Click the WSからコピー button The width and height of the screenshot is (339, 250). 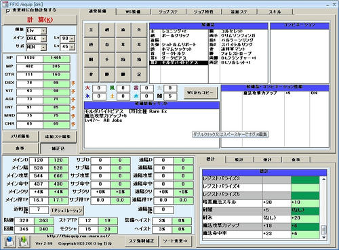200,93
